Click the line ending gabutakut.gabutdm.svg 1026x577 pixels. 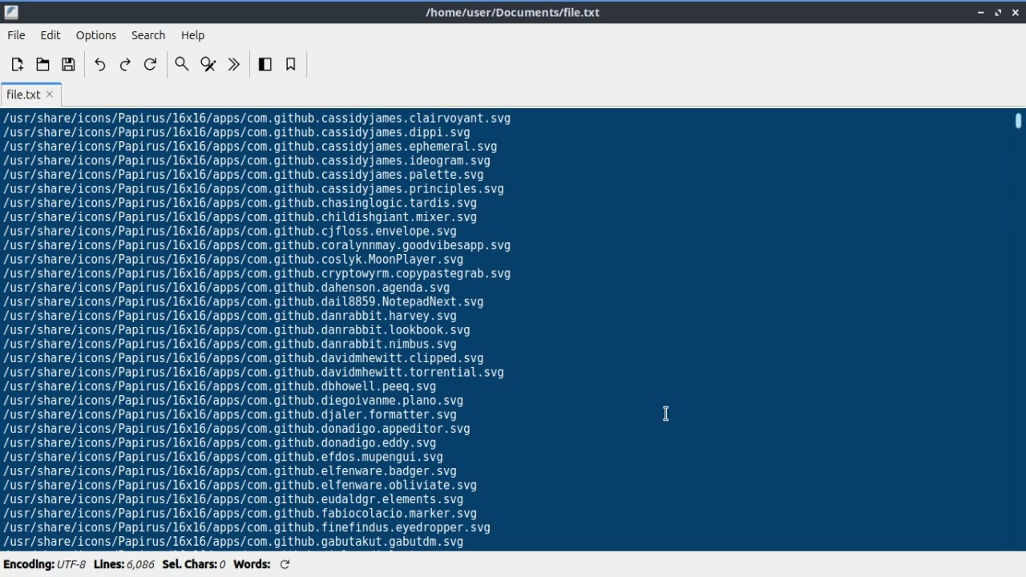click(233, 542)
